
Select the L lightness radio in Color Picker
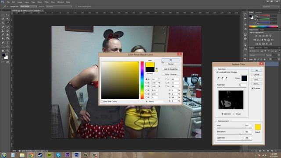pos(166,79)
